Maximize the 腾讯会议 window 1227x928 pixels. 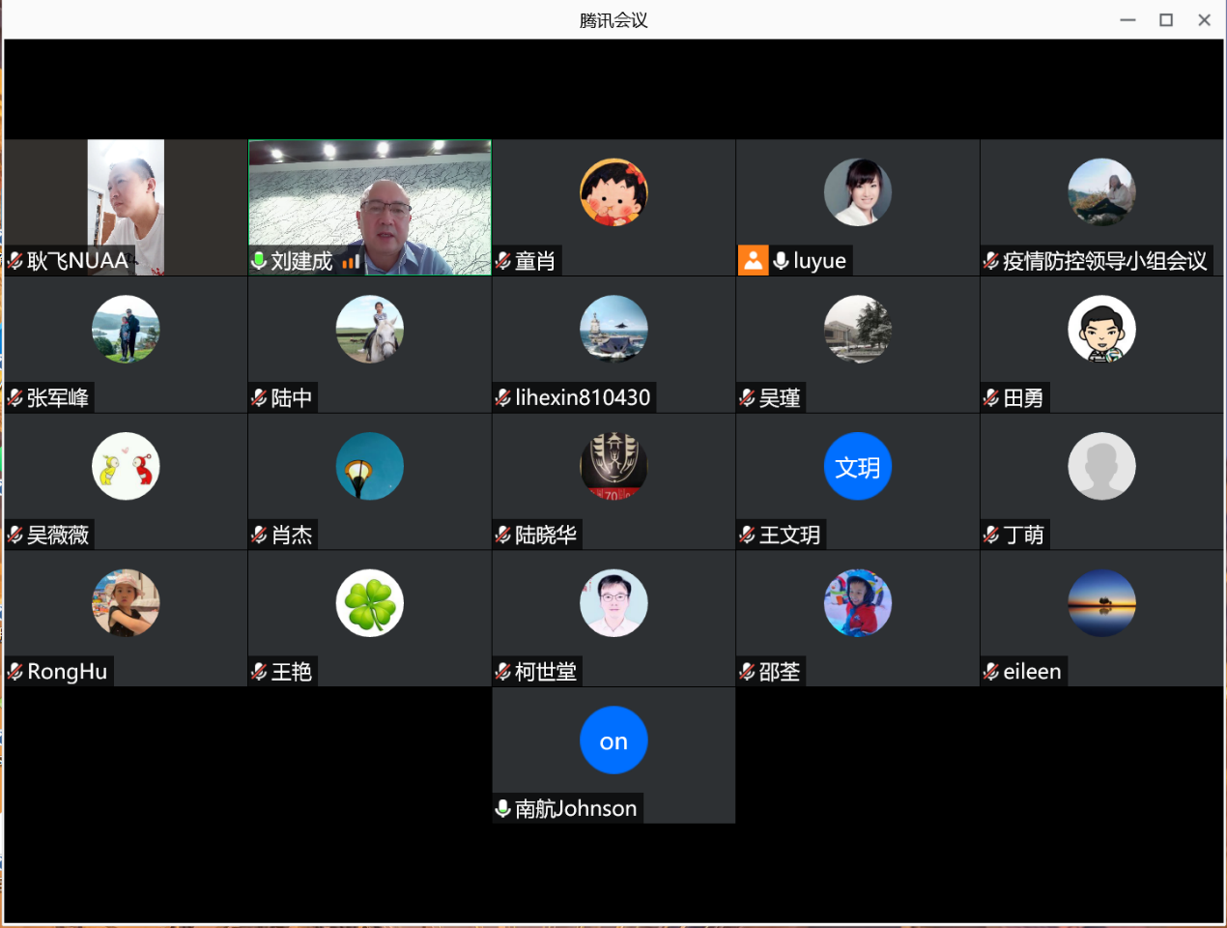1166,20
